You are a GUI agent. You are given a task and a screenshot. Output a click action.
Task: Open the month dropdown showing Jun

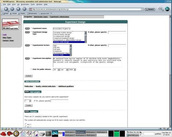(x=67, y=70)
